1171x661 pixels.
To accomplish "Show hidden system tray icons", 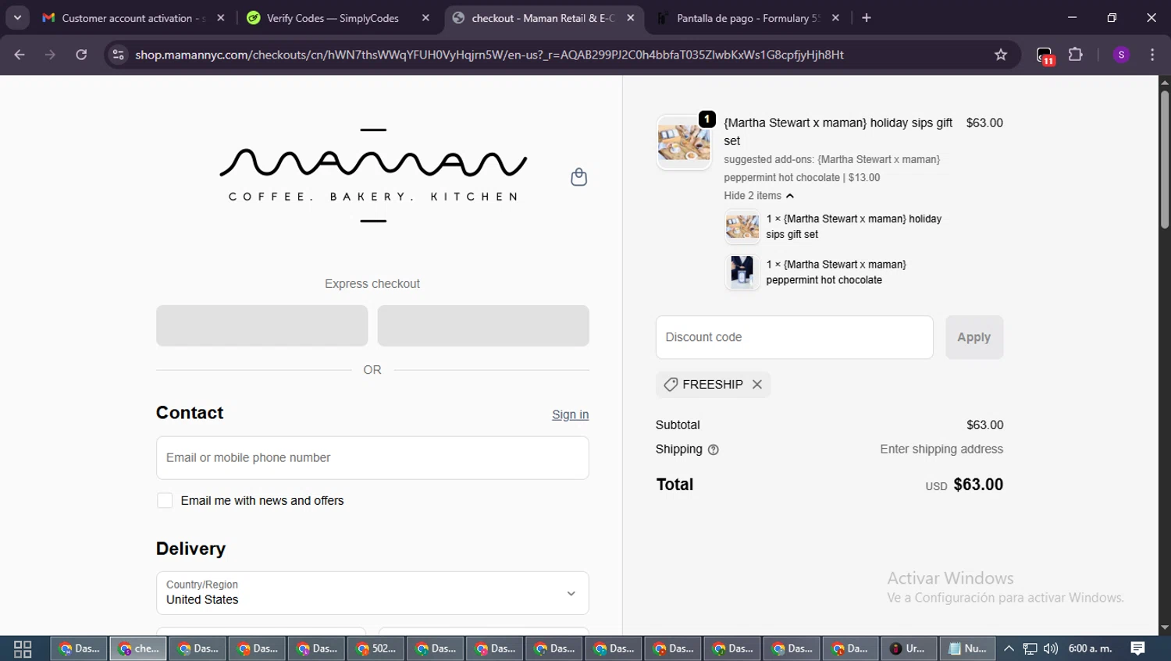I will pyautogui.click(x=1009, y=649).
